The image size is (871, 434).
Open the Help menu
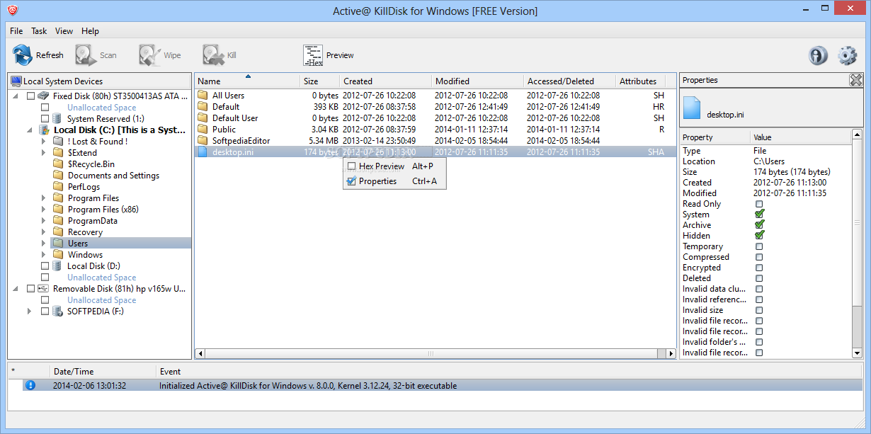tap(90, 31)
